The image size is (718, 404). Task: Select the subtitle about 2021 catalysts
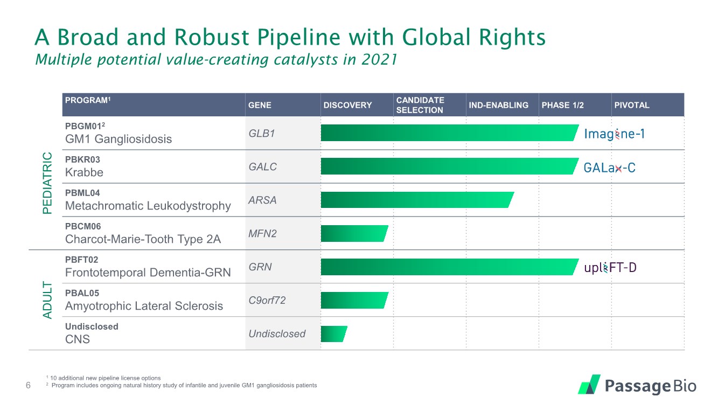point(216,60)
